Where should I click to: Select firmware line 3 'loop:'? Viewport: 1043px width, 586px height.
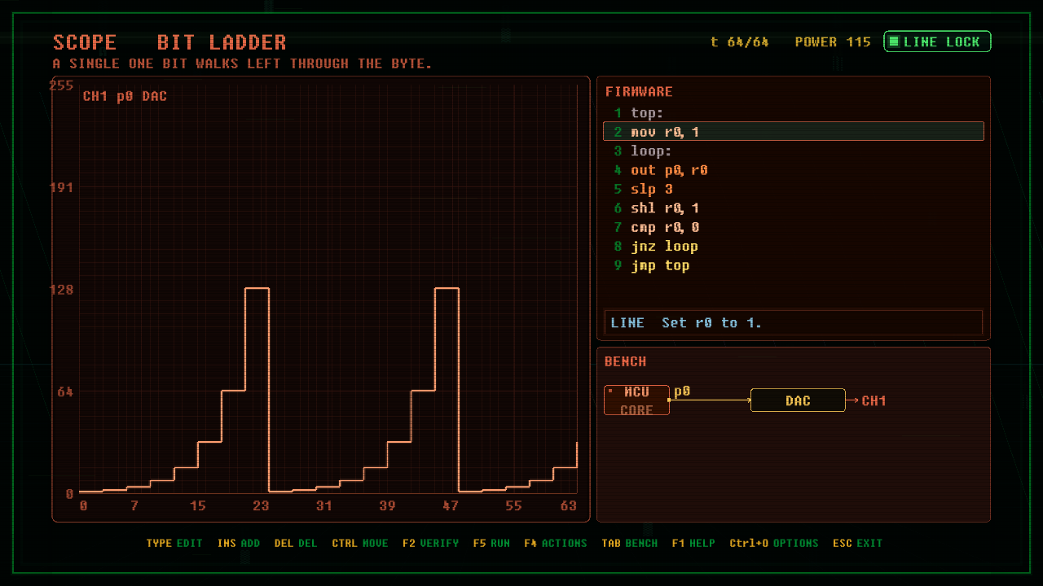[x=794, y=151]
